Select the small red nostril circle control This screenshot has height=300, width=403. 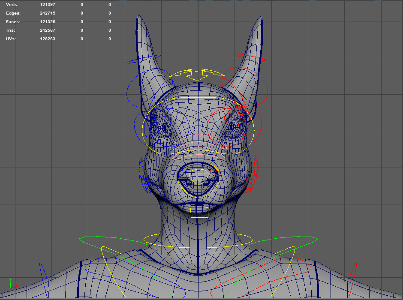pos(215,173)
